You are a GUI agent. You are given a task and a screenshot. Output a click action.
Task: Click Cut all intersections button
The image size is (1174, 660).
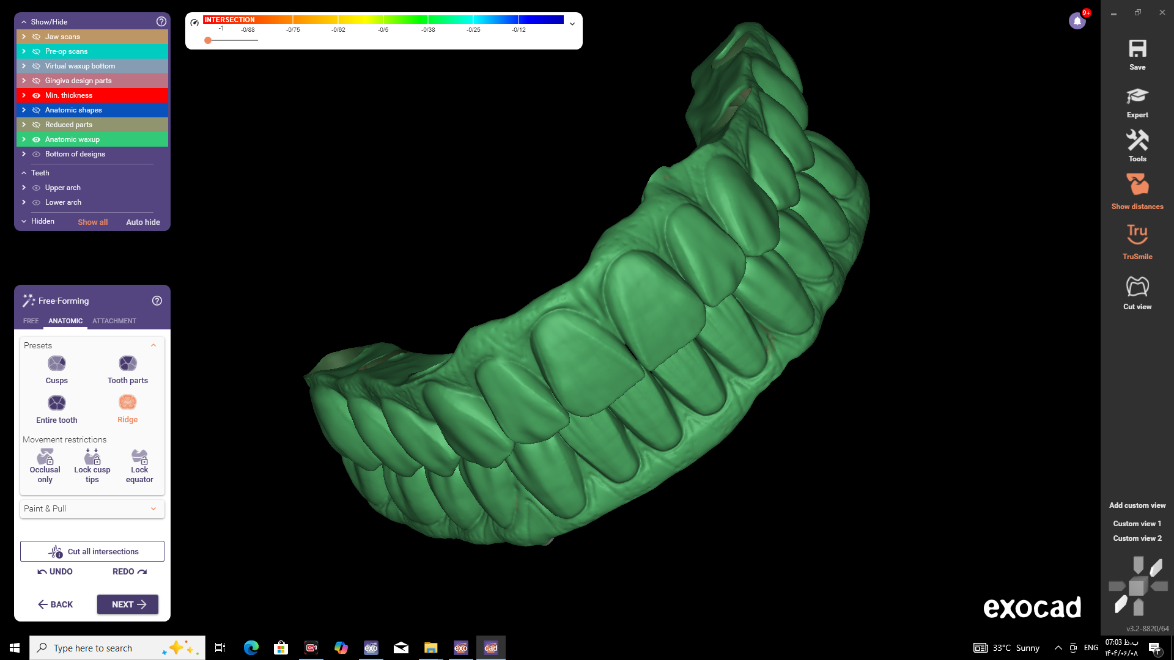tap(92, 551)
